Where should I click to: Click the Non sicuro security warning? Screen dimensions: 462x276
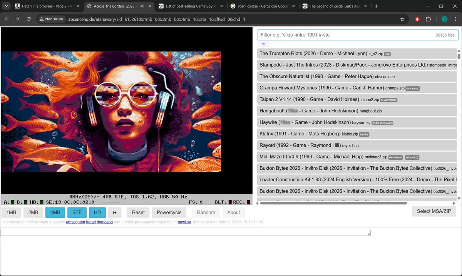click(52, 19)
